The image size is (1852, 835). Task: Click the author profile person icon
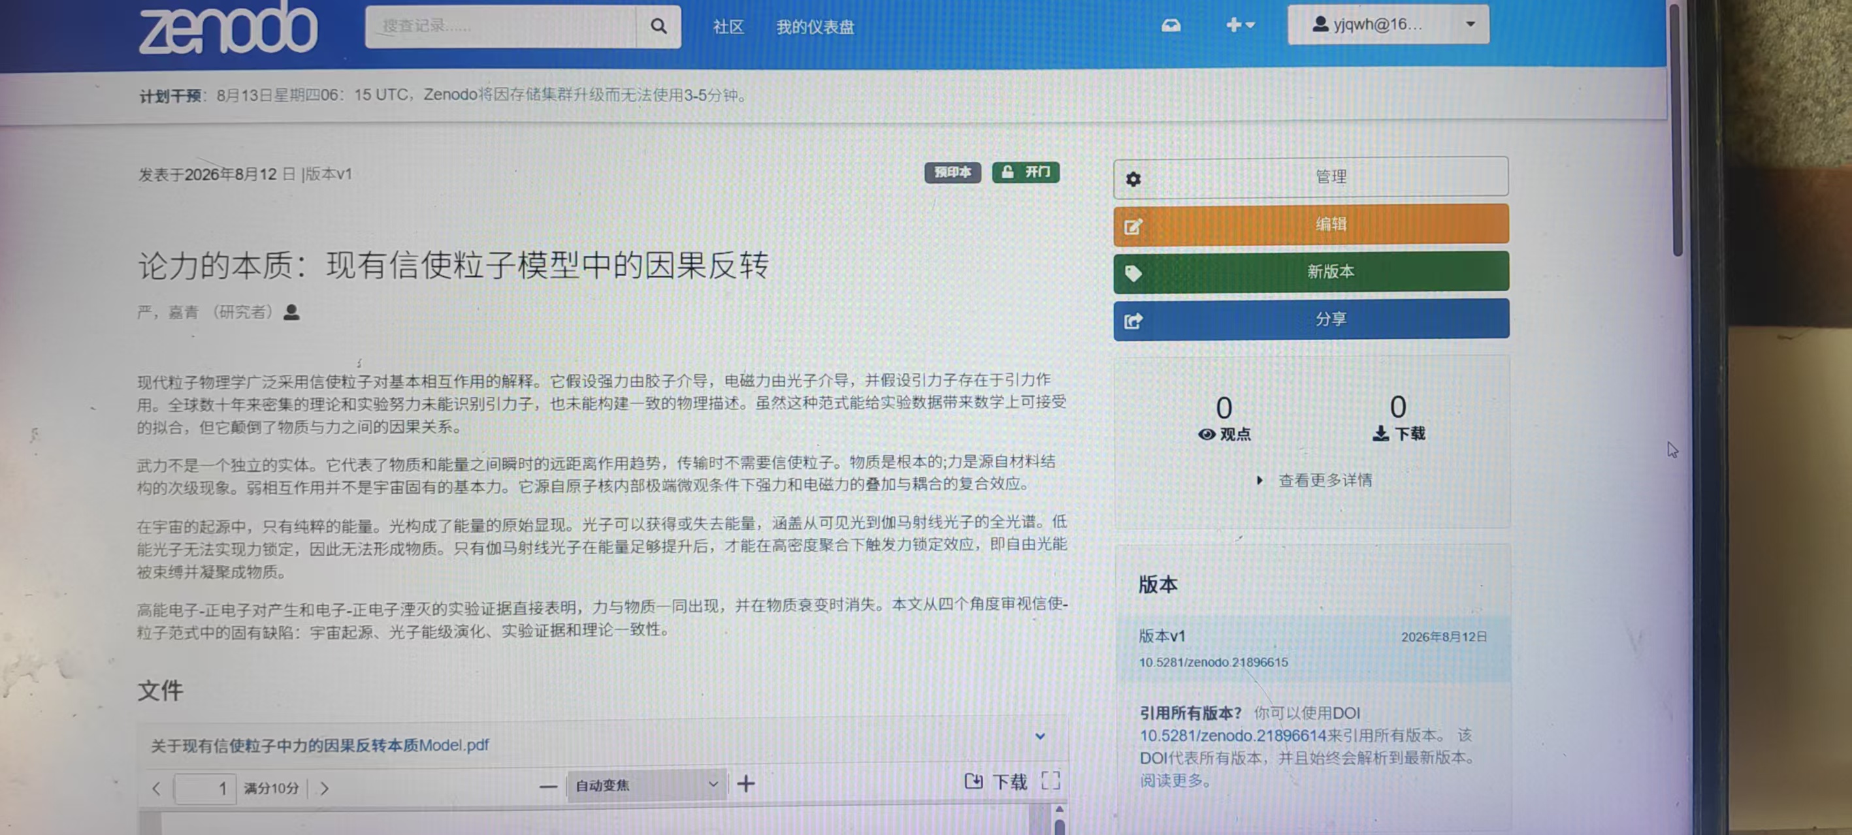(x=291, y=312)
